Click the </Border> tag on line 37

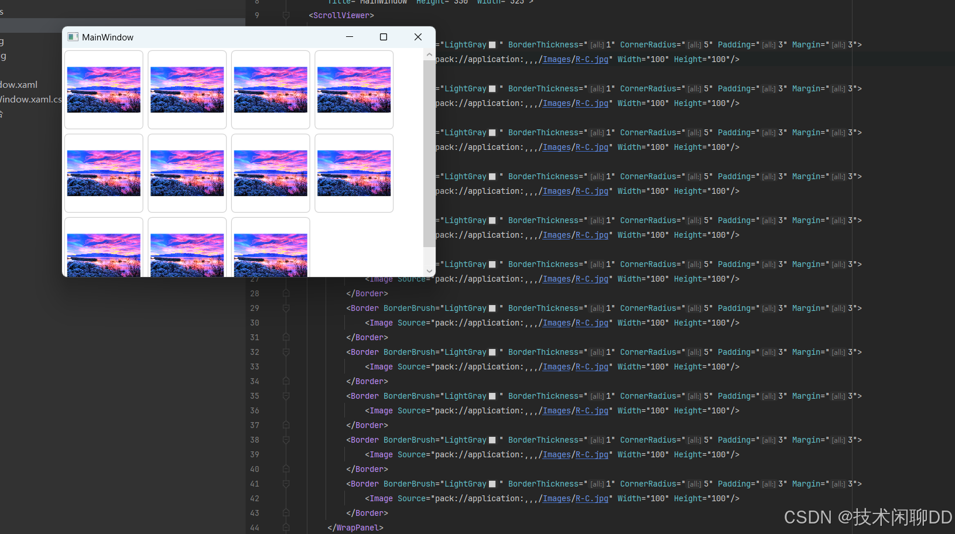(x=367, y=425)
